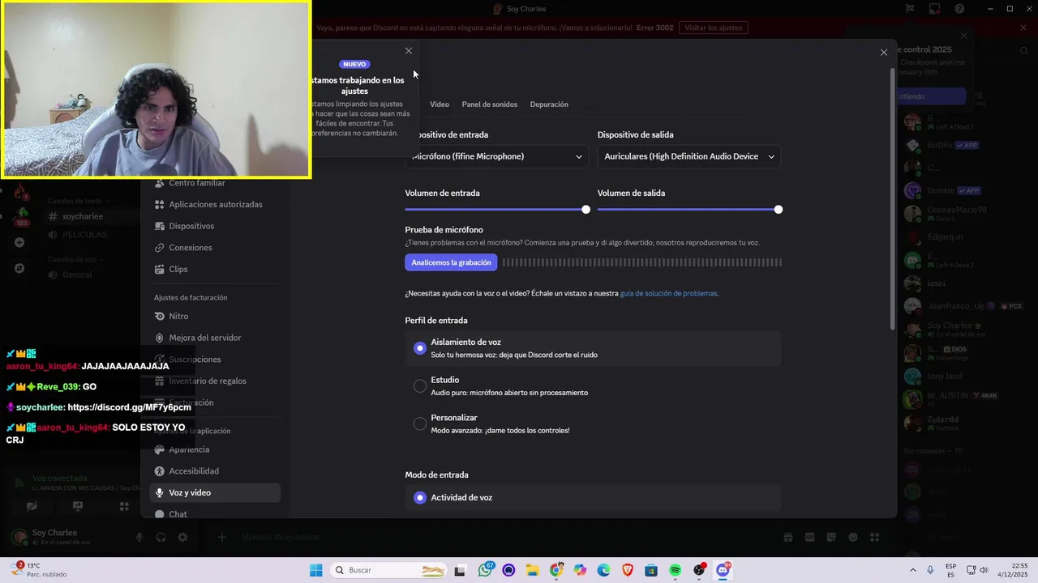Viewport: 1038px width, 583px height.
Task: Switch to the Video tab
Action: [440, 104]
